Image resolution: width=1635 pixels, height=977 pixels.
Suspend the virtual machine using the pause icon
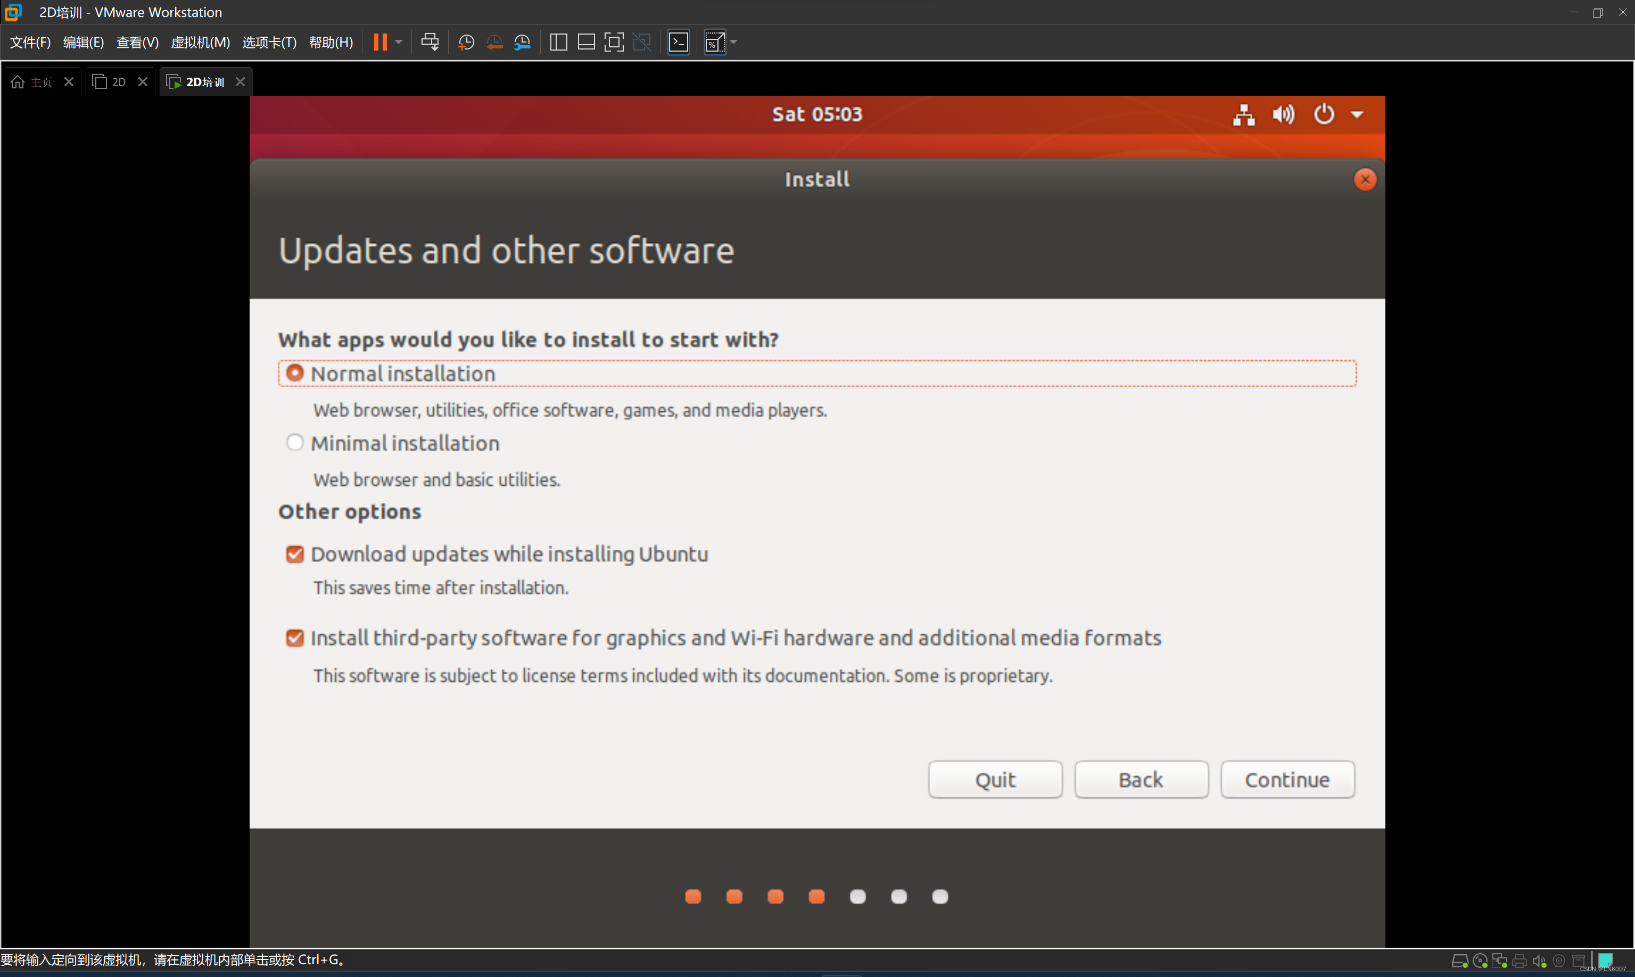click(x=381, y=42)
